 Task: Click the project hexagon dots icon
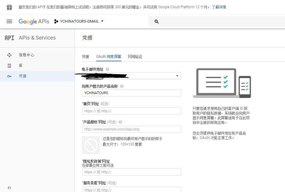(56, 21)
